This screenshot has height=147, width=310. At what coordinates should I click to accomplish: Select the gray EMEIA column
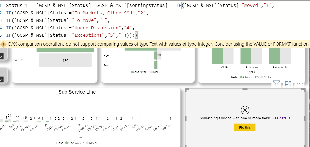pyautogui.click(x=228, y=56)
